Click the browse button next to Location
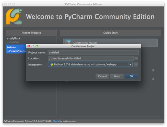 coord(136,59)
